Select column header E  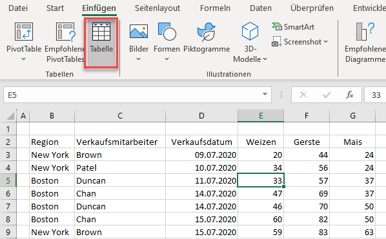(x=261, y=116)
